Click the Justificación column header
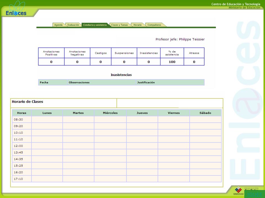265x198 pixels. [170, 82]
